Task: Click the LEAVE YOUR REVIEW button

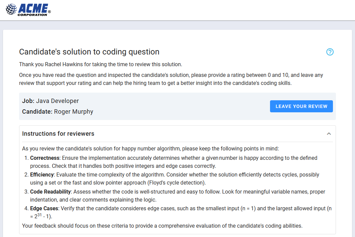Action: [x=301, y=106]
